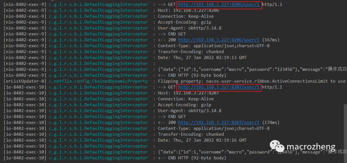Click 'http/1.1' after the 8207 GET link

272,87
